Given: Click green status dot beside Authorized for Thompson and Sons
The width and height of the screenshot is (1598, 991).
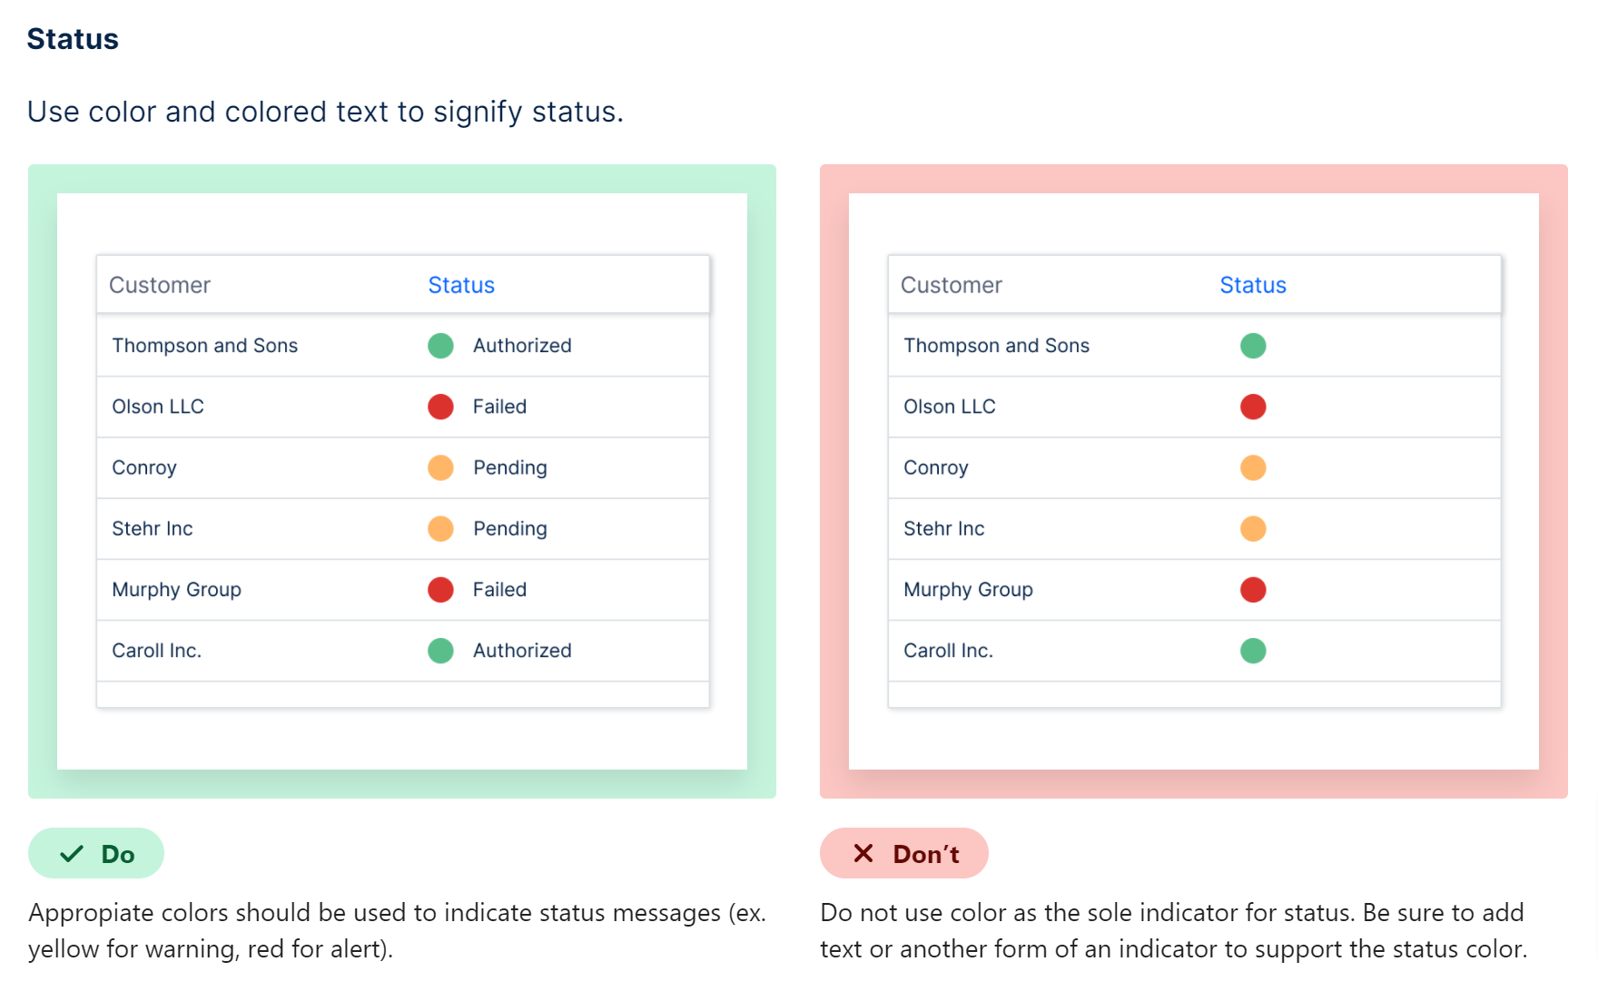Looking at the screenshot, I should click(440, 346).
